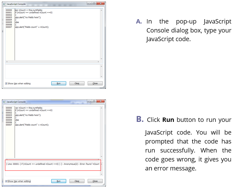Click Run in the lower JavaScript Console

click(59, 181)
